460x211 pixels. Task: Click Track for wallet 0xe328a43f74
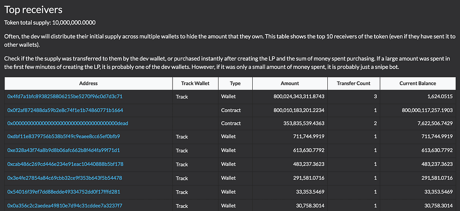tap(182, 151)
